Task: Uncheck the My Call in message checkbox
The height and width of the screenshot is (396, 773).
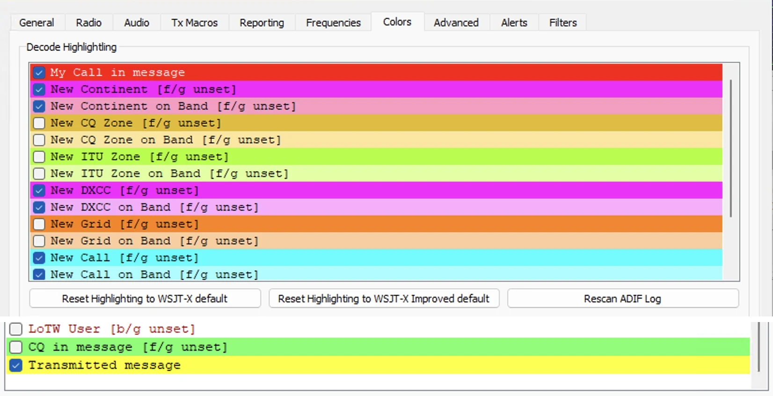Action: pyautogui.click(x=39, y=73)
